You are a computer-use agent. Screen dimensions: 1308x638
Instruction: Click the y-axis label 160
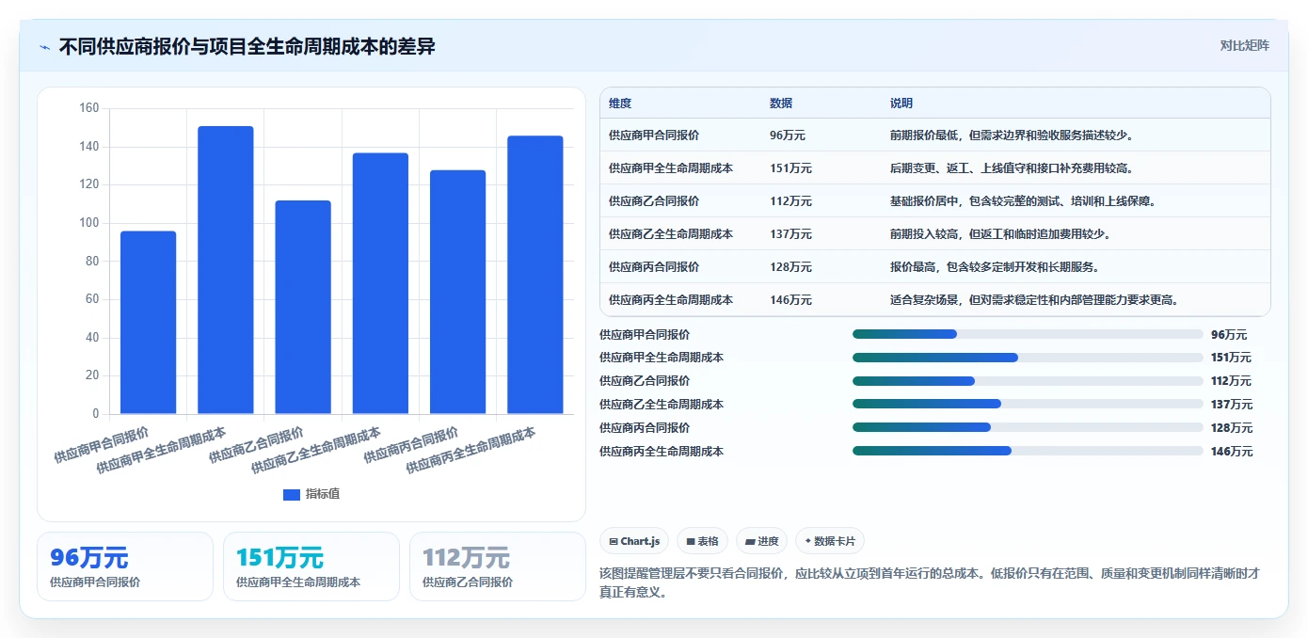[89, 108]
